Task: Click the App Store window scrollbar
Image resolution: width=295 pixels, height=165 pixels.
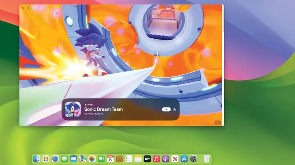Action: tap(223, 19)
